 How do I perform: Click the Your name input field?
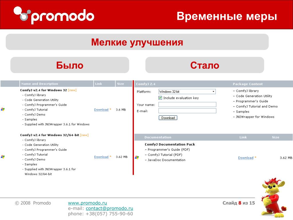[x=187, y=104]
